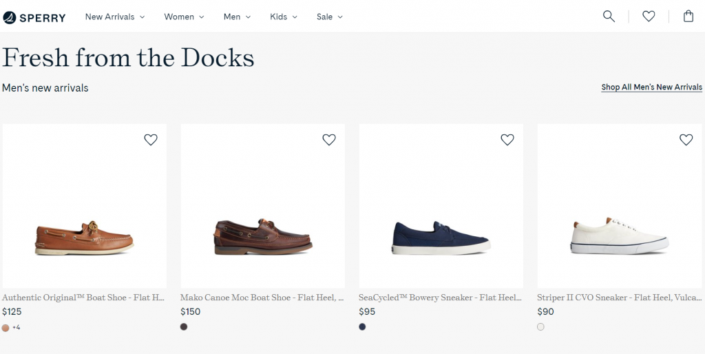
Task: Click the Sperry logo
Action: click(34, 17)
